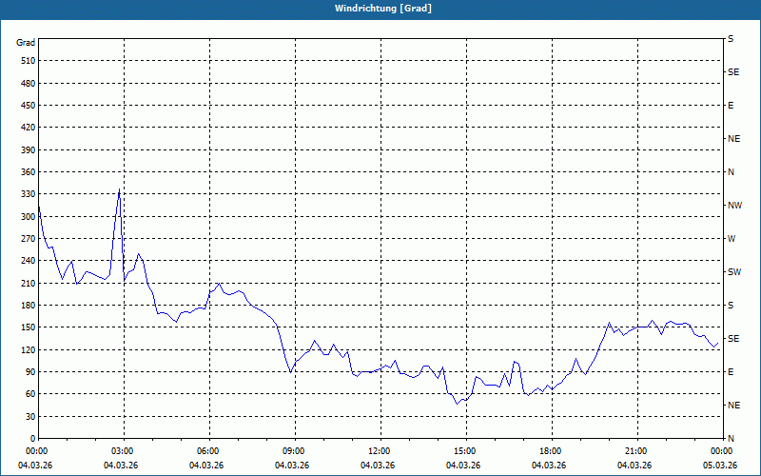
Task: Click the 360 value on the y-axis
Action: (26, 172)
